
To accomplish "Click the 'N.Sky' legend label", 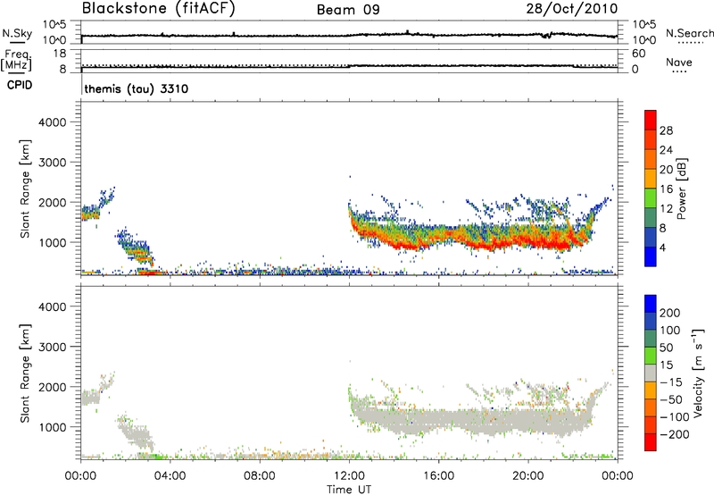I will pos(17,33).
